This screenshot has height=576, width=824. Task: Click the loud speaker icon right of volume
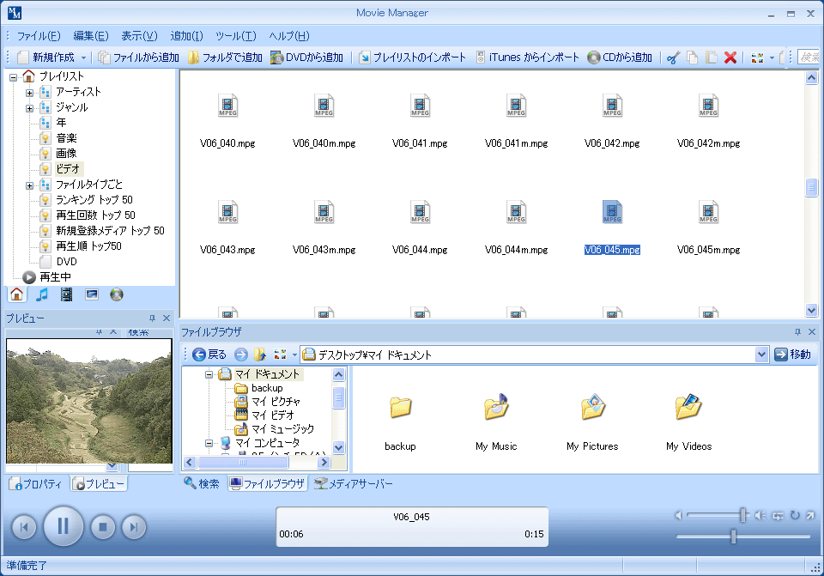pos(760,516)
